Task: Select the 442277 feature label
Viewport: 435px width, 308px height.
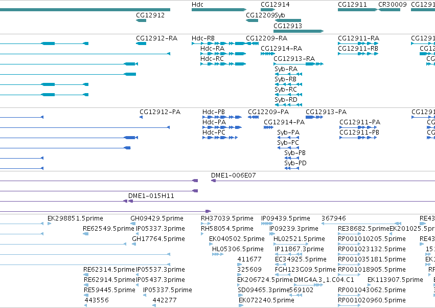Action: coord(165,301)
